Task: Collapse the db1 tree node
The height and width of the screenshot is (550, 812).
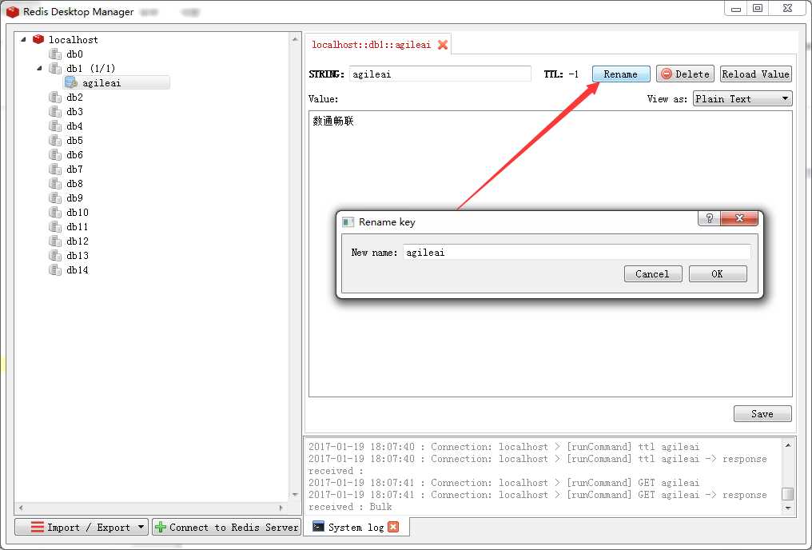Action: coord(39,69)
